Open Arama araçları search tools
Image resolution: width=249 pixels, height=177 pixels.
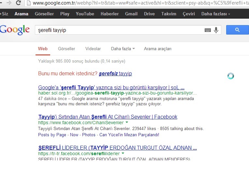point(157,49)
